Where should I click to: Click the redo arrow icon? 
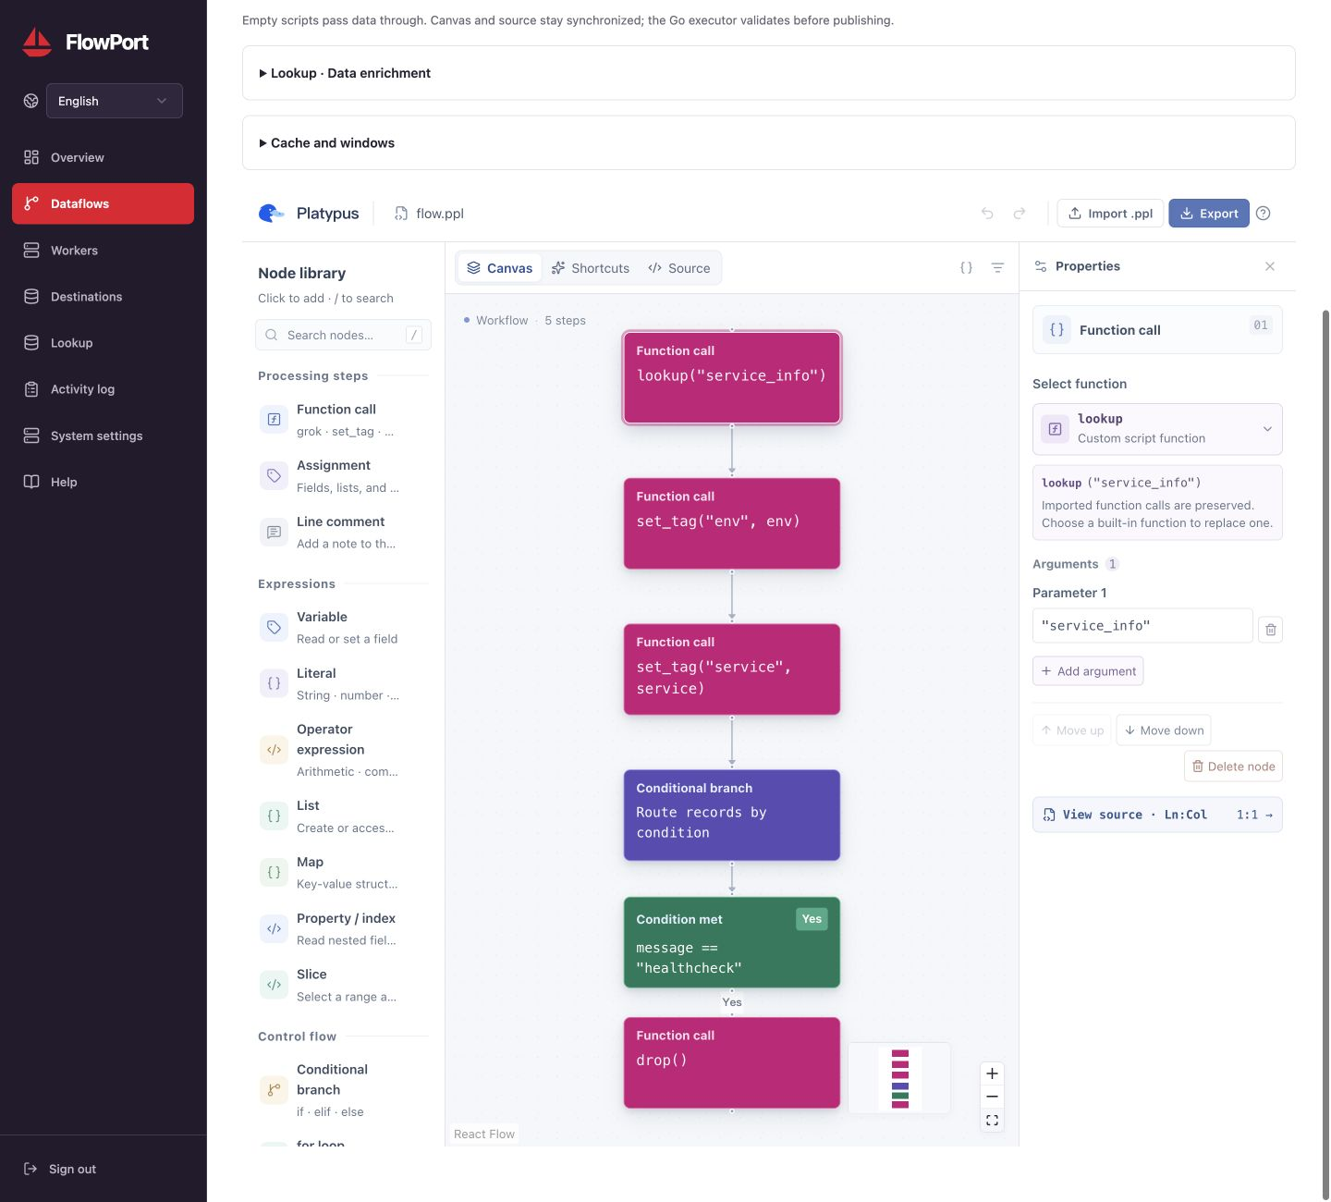click(1019, 214)
